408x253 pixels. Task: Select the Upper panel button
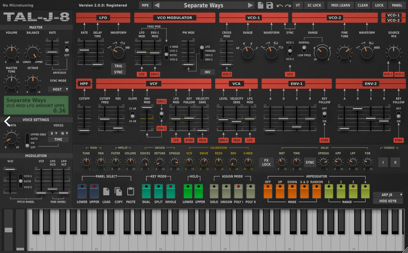point(94,191)
